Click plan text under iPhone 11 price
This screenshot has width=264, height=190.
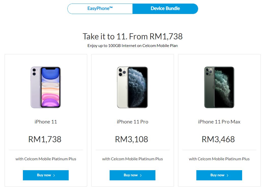tap(46, 159)
